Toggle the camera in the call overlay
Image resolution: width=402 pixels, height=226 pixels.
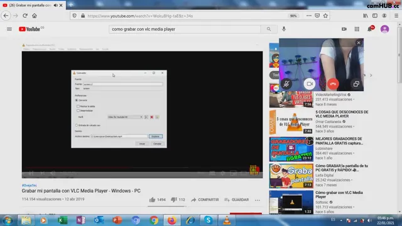click(310, 83)
